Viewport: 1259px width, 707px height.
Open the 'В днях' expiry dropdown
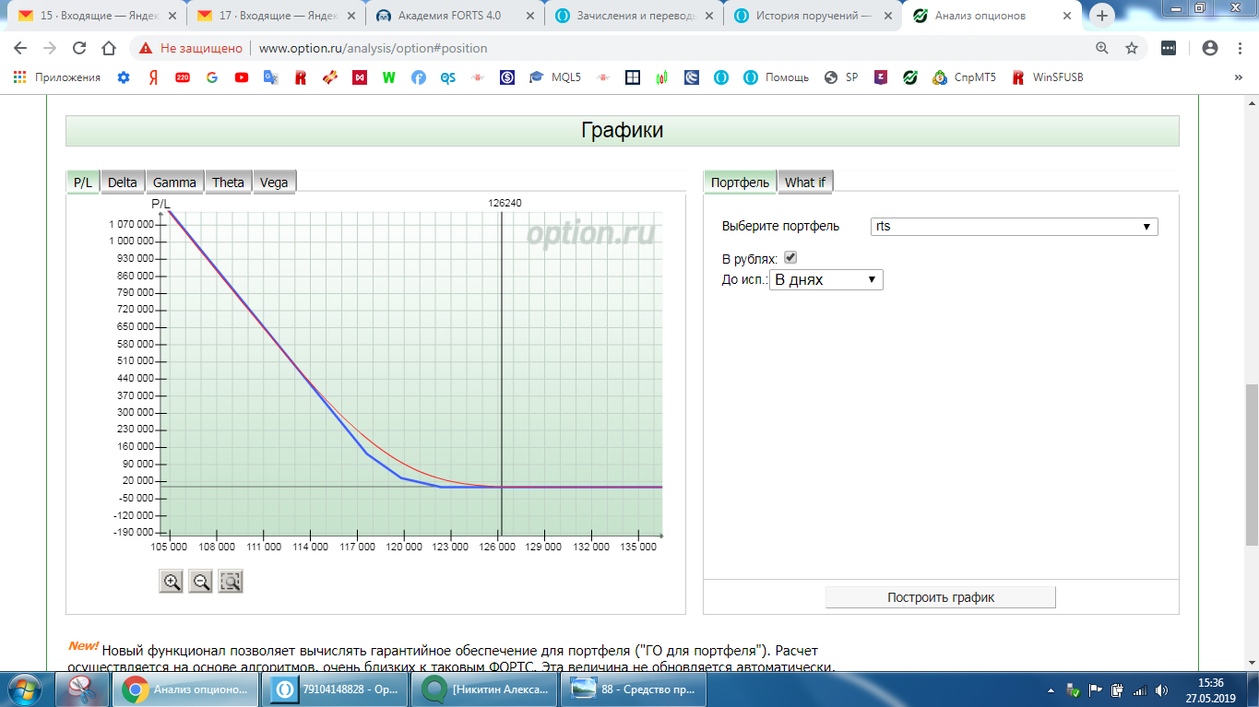click(x=826, y=279)
